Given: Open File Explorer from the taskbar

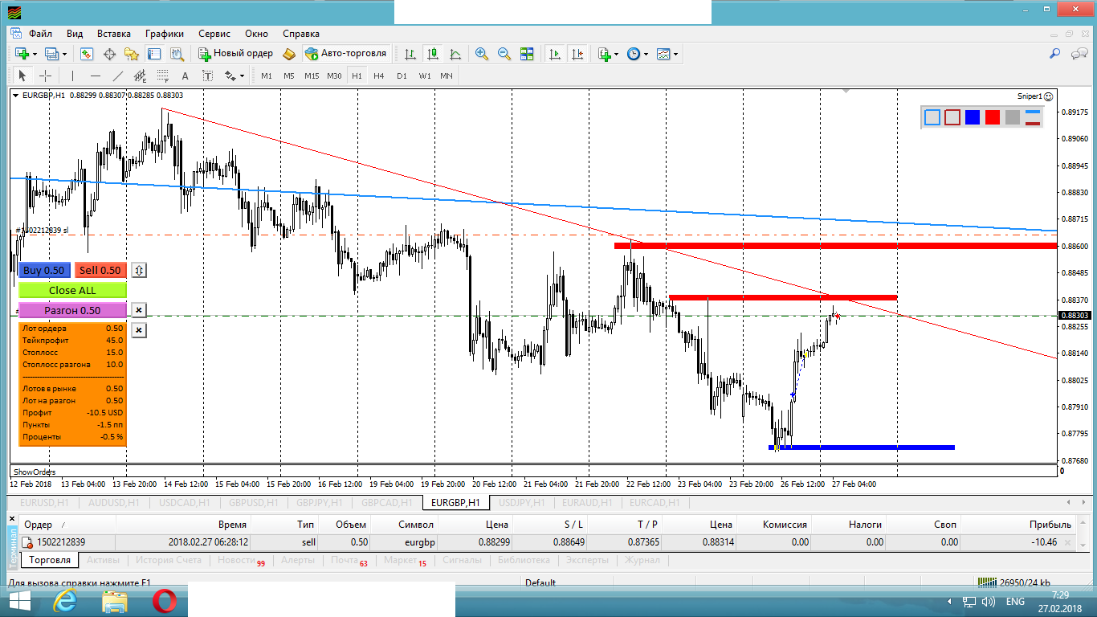Looking at the screenshot, I should pyautogui.click(x=115, y=601).
